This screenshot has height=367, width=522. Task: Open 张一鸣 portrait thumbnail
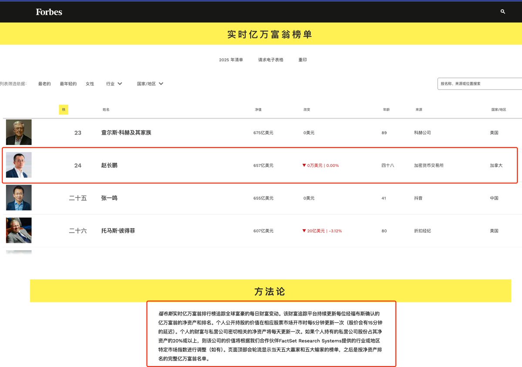tap(19, 198)
